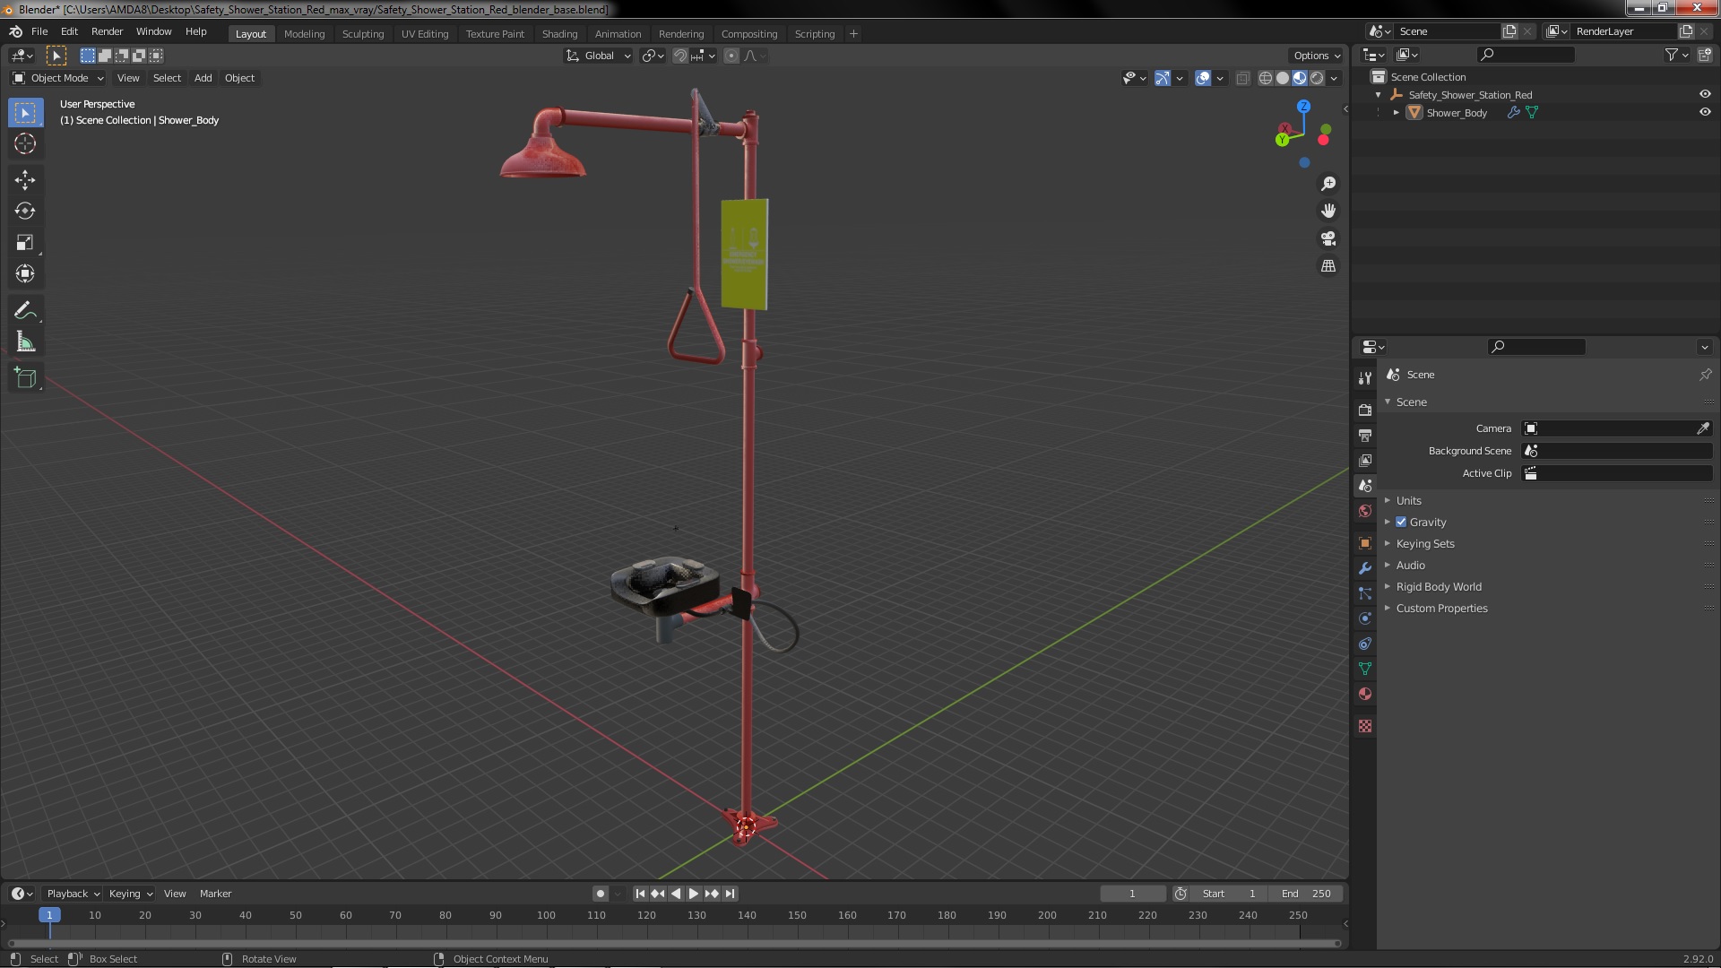Image resolution: width=1721 pixels, height=968 pixels.
Task: Open the Modifier properties wrench tab
Action: pos(1365,568)
